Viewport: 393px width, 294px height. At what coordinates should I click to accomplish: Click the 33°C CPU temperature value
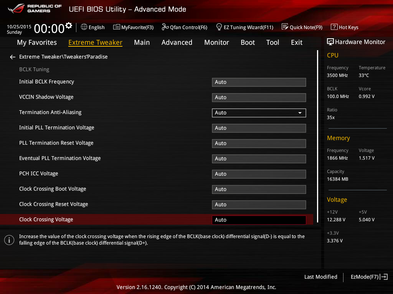coord(364,75)
